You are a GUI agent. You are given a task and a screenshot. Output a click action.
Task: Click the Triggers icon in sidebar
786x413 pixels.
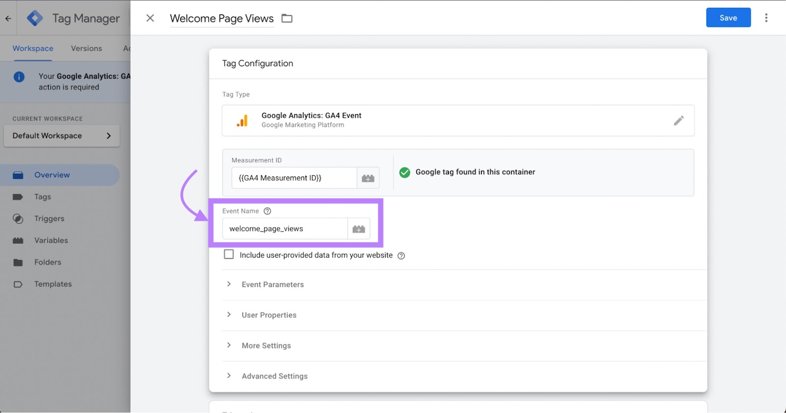point(18,219)
